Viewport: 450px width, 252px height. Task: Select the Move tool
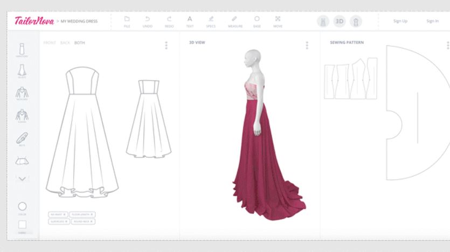pyautogui.click(x=278, y=22)
